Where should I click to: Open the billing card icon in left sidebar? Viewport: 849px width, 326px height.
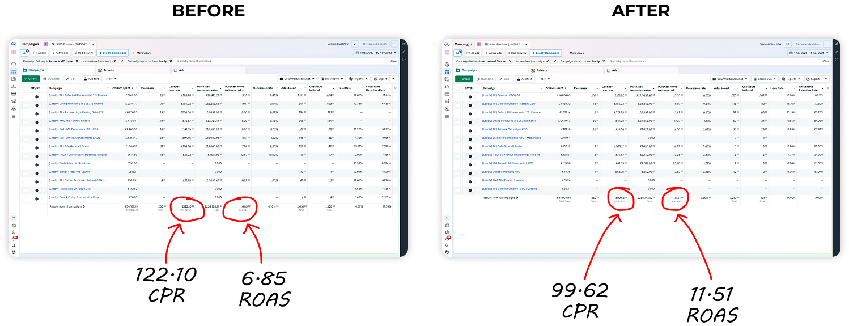click(x=13, y=94)
